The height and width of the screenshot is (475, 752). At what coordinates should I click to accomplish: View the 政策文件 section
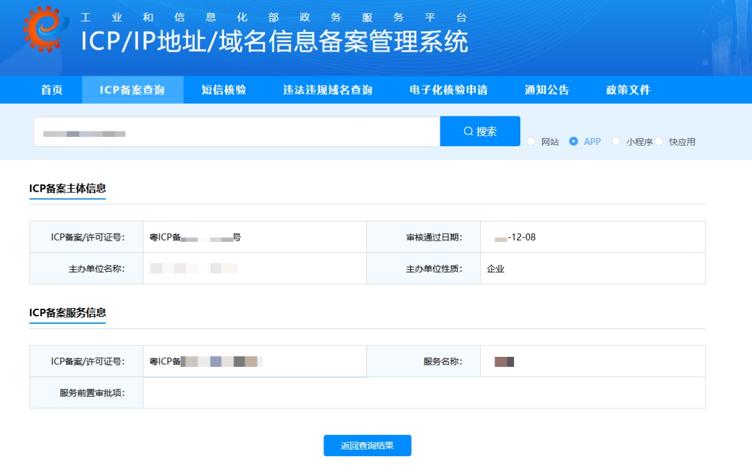coord(628,90)
